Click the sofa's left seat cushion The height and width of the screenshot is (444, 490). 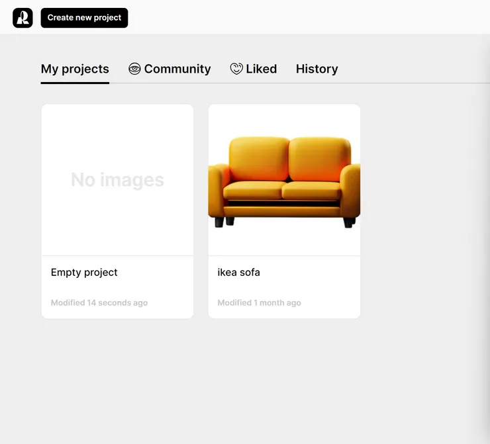pos(252,191)
